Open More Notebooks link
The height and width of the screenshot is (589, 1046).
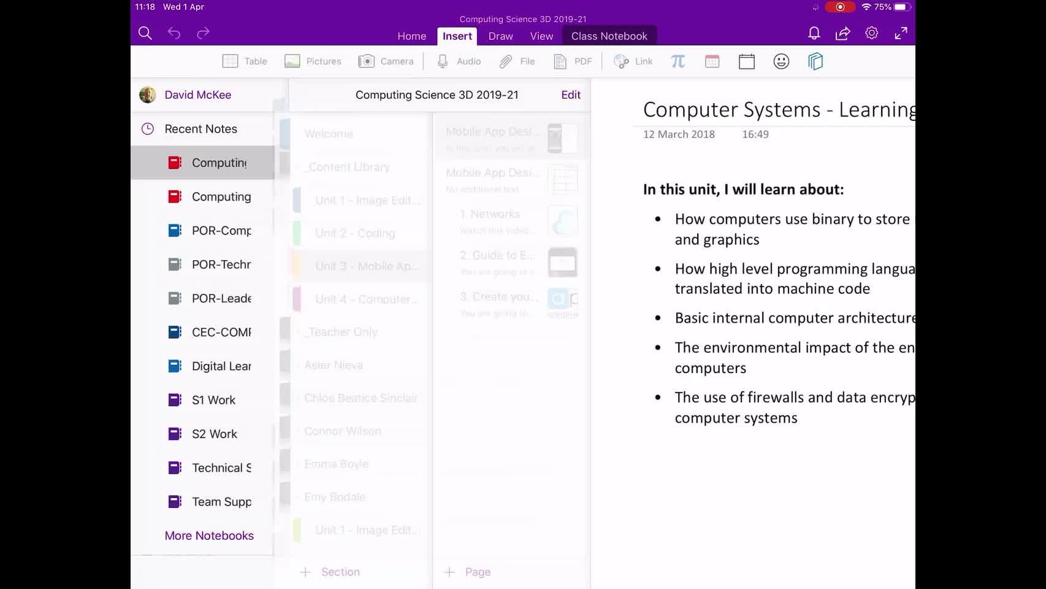(x=209, y=536)
